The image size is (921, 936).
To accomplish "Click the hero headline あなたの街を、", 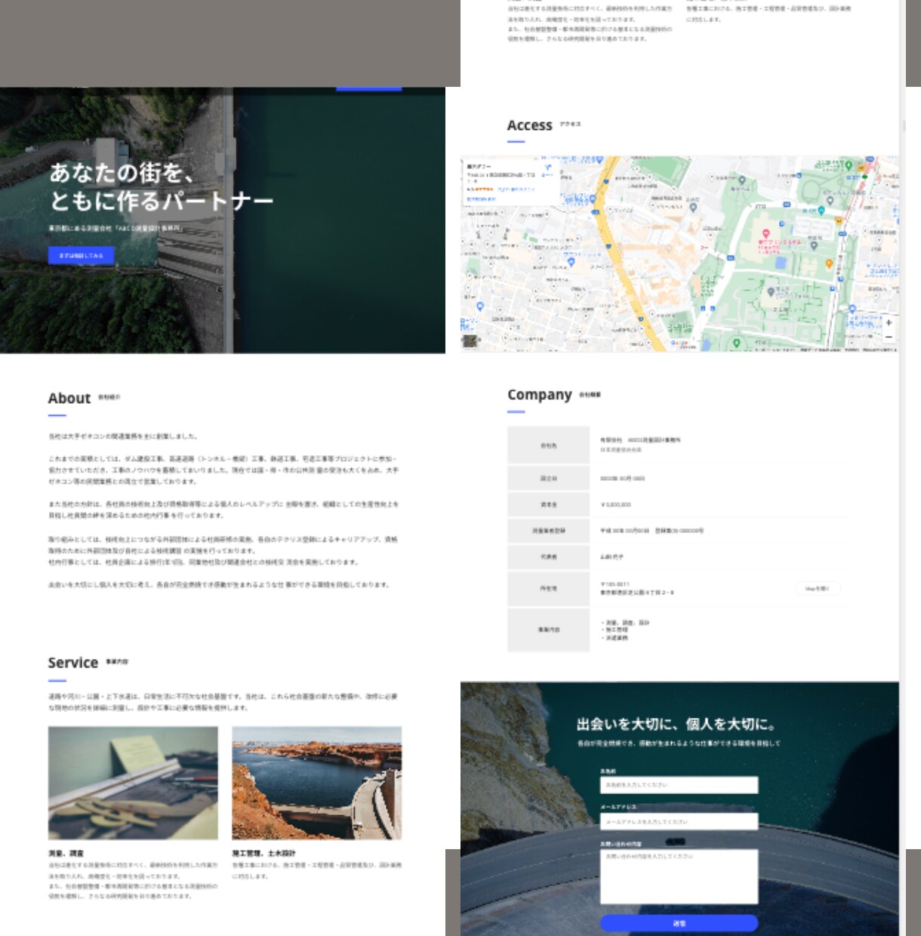I will pyautogui.click(x=122, y=173).
